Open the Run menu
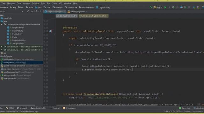The height and width of the screenshot is (114, 204). click(49, 3)
